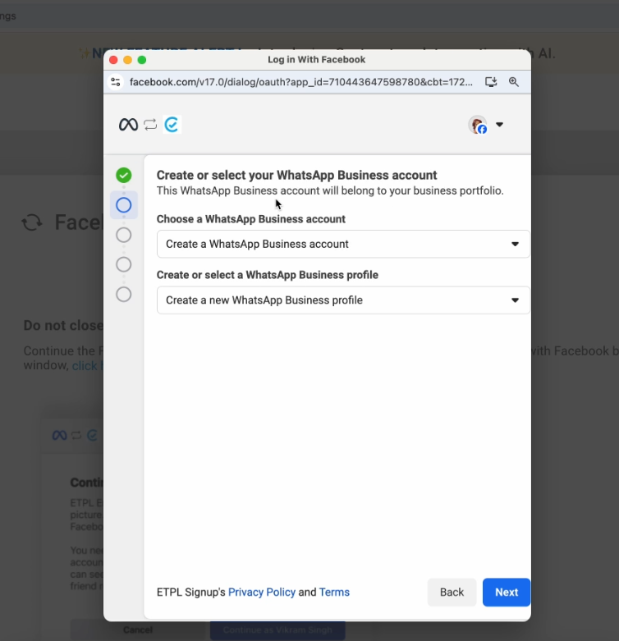Screen dimensions: 619x641
Task: Click the Back button
Action: 452,592
